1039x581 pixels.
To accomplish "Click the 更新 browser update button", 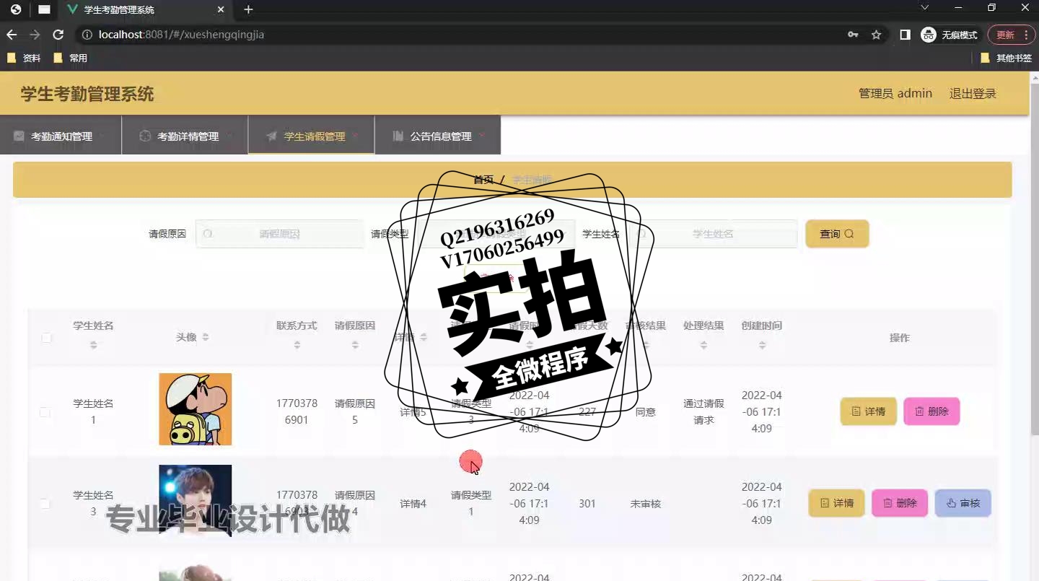I will pyautogui.click(x=1011, y=35).
